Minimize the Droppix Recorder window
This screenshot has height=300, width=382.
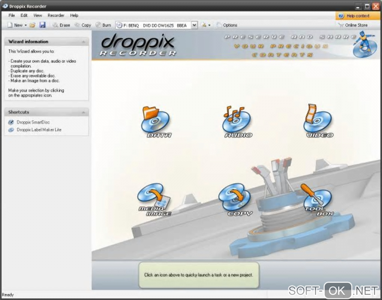[x=358, y=7]
